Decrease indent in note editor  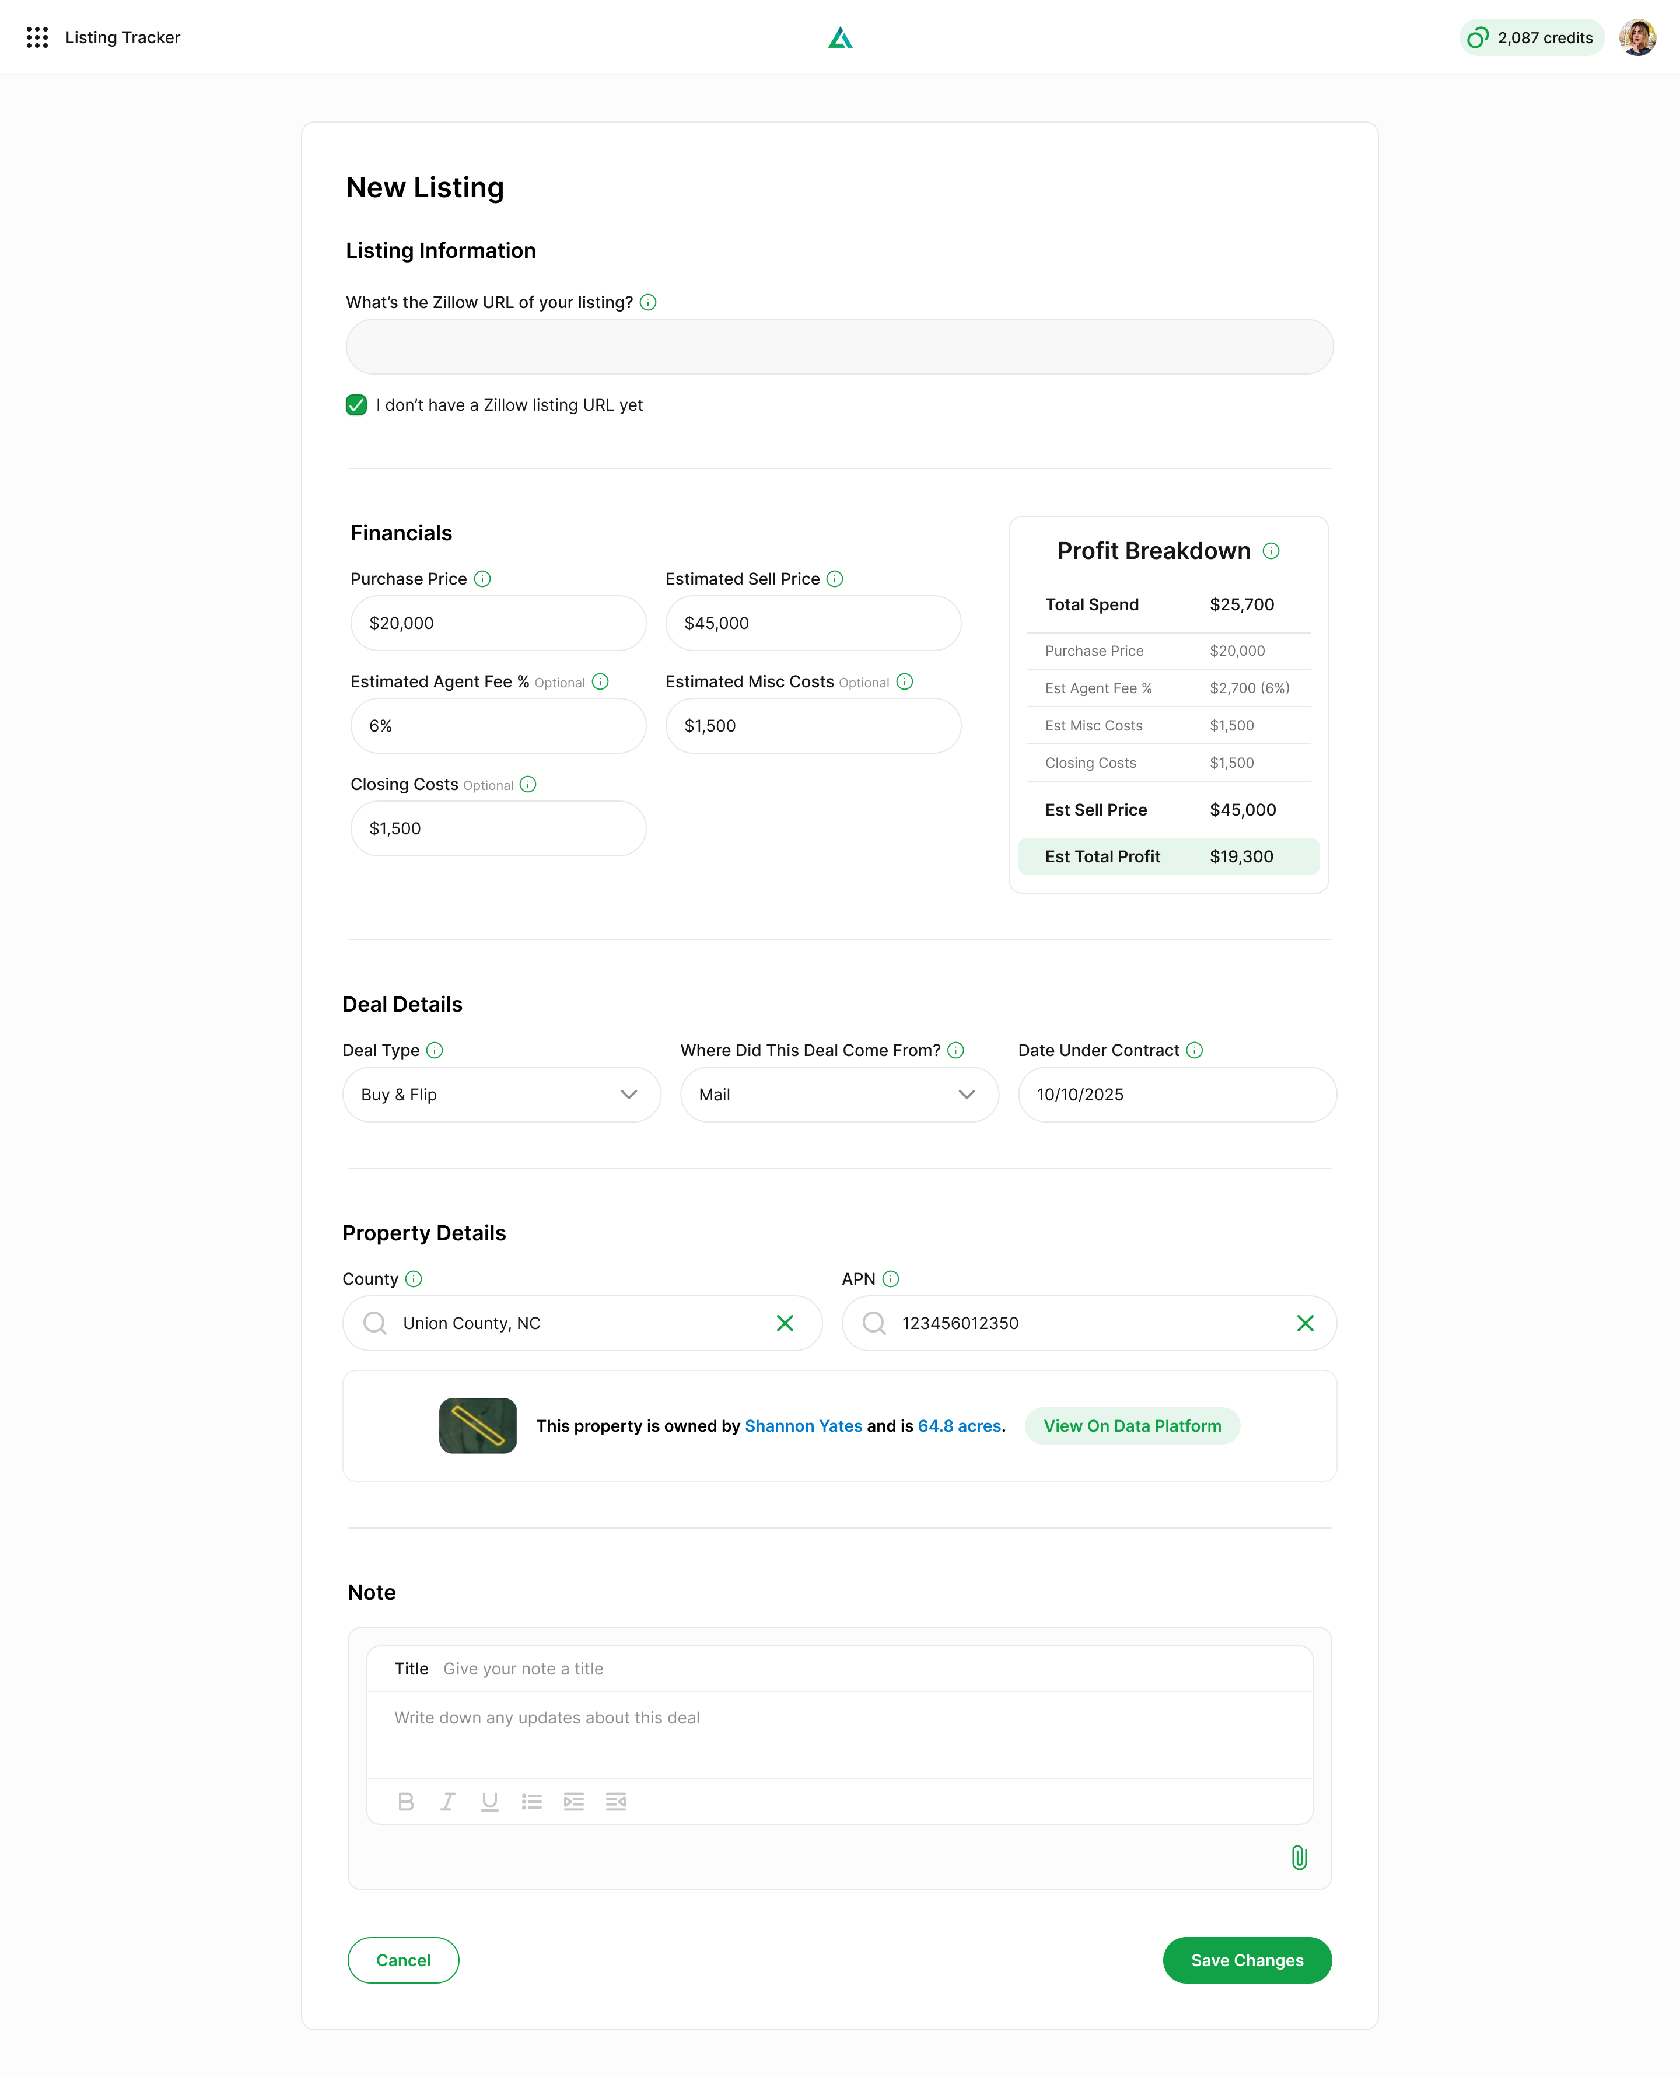point(617,1801)
